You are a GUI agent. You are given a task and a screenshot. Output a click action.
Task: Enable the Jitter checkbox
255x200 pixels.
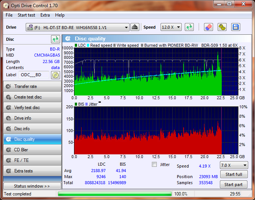[x=154, y=165]
